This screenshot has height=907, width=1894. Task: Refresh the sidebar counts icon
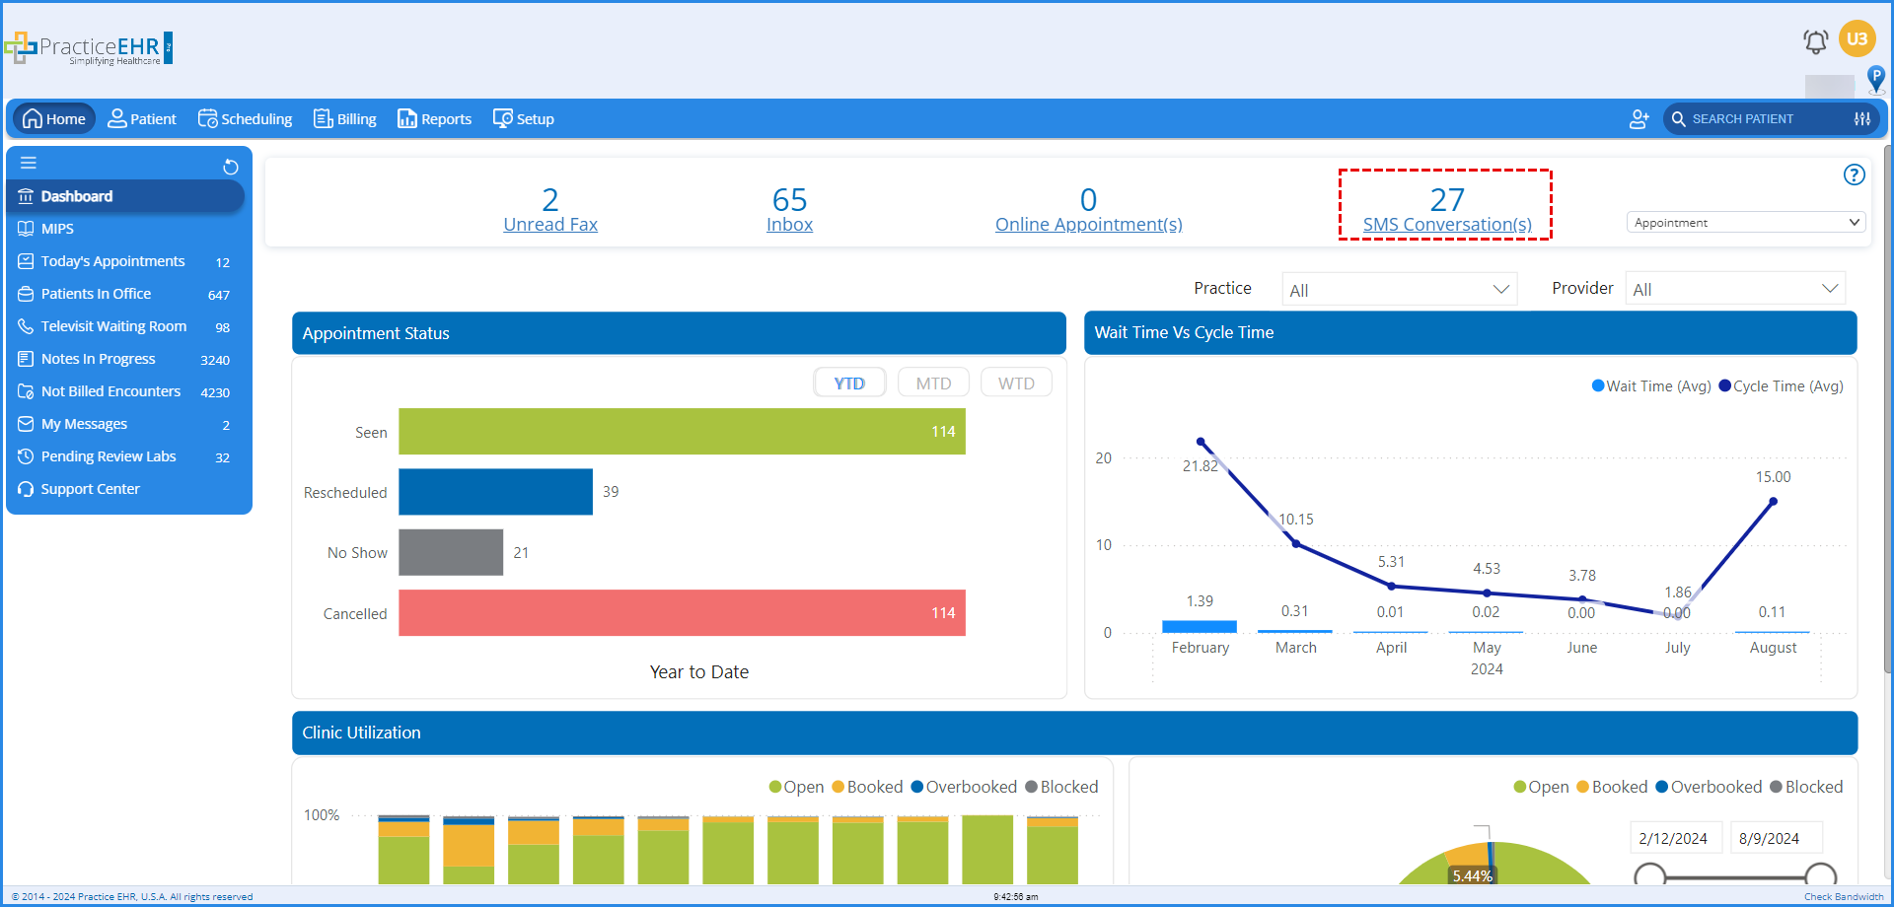pos(231,167)
